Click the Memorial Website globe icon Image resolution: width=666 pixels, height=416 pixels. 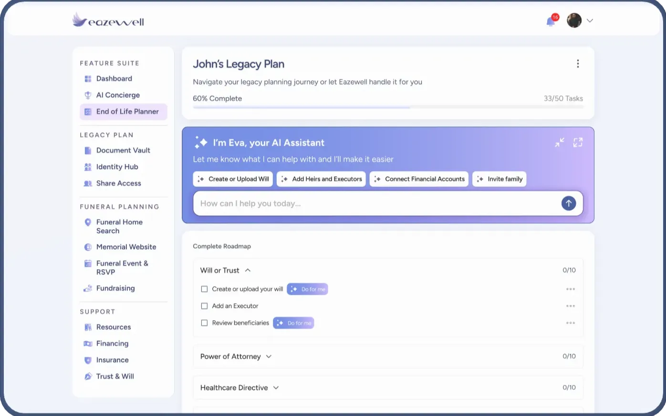coord(87,247)
